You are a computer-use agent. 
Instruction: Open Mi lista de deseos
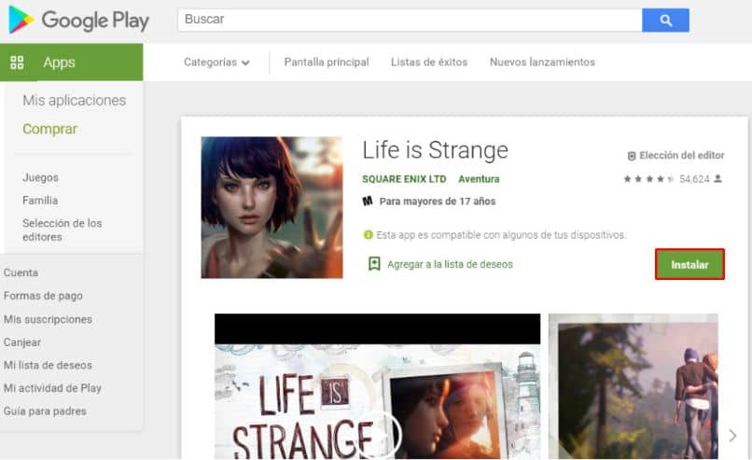coord(48,365)
